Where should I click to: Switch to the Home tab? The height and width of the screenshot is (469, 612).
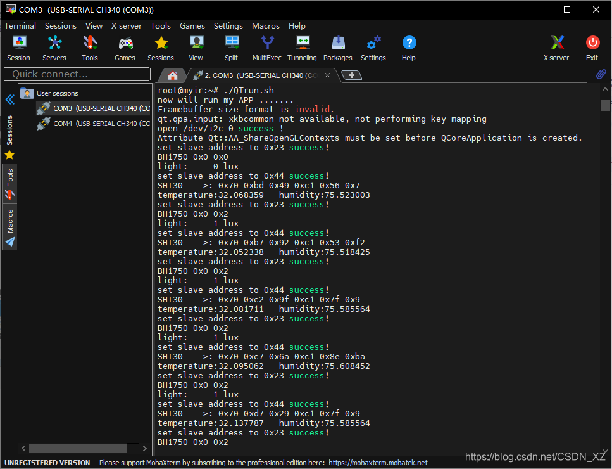coord(173,75)
